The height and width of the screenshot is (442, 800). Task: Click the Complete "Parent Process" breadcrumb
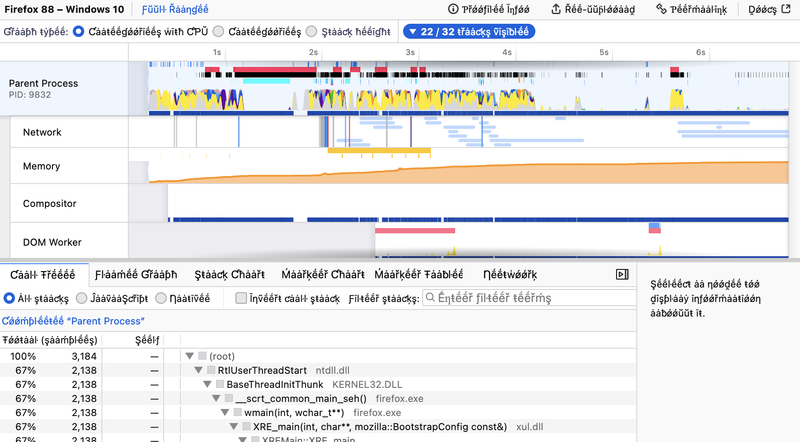(73, 321)
